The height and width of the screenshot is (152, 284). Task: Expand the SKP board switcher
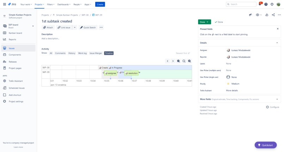[33, 26]
